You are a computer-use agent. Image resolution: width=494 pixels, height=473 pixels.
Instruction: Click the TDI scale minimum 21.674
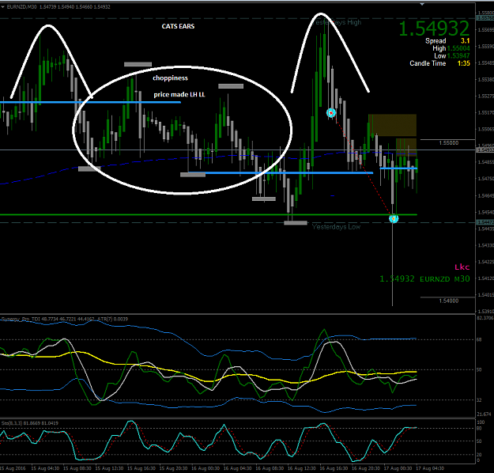coord(484,414)
